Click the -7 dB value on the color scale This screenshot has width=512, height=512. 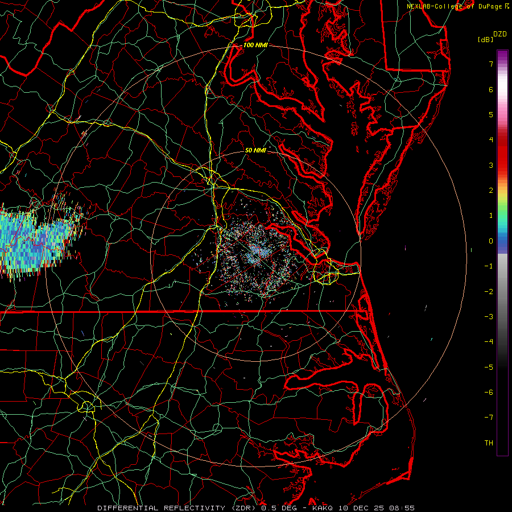tap(489, 418)
